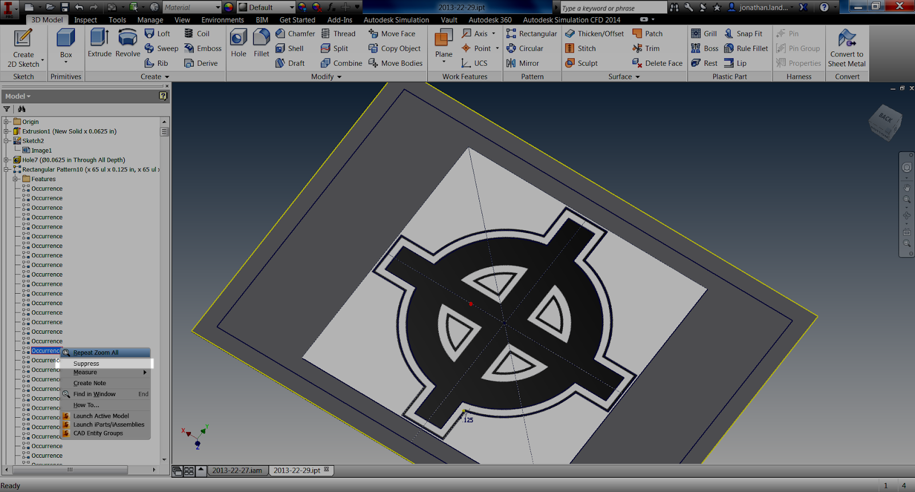Select the Snap Fit tool
This screenshot has height=492, width=915.
[x=743, y=34]
